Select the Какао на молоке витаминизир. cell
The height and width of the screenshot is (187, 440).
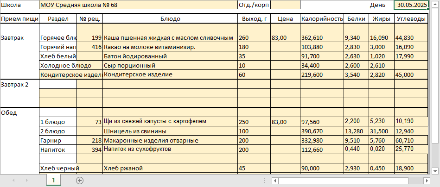click(x=170, y=47)
